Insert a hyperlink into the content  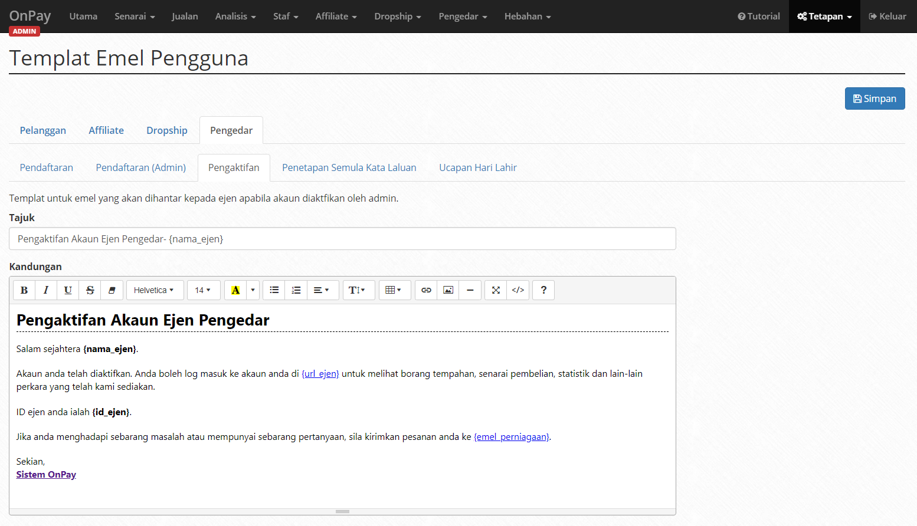(426, 290)
